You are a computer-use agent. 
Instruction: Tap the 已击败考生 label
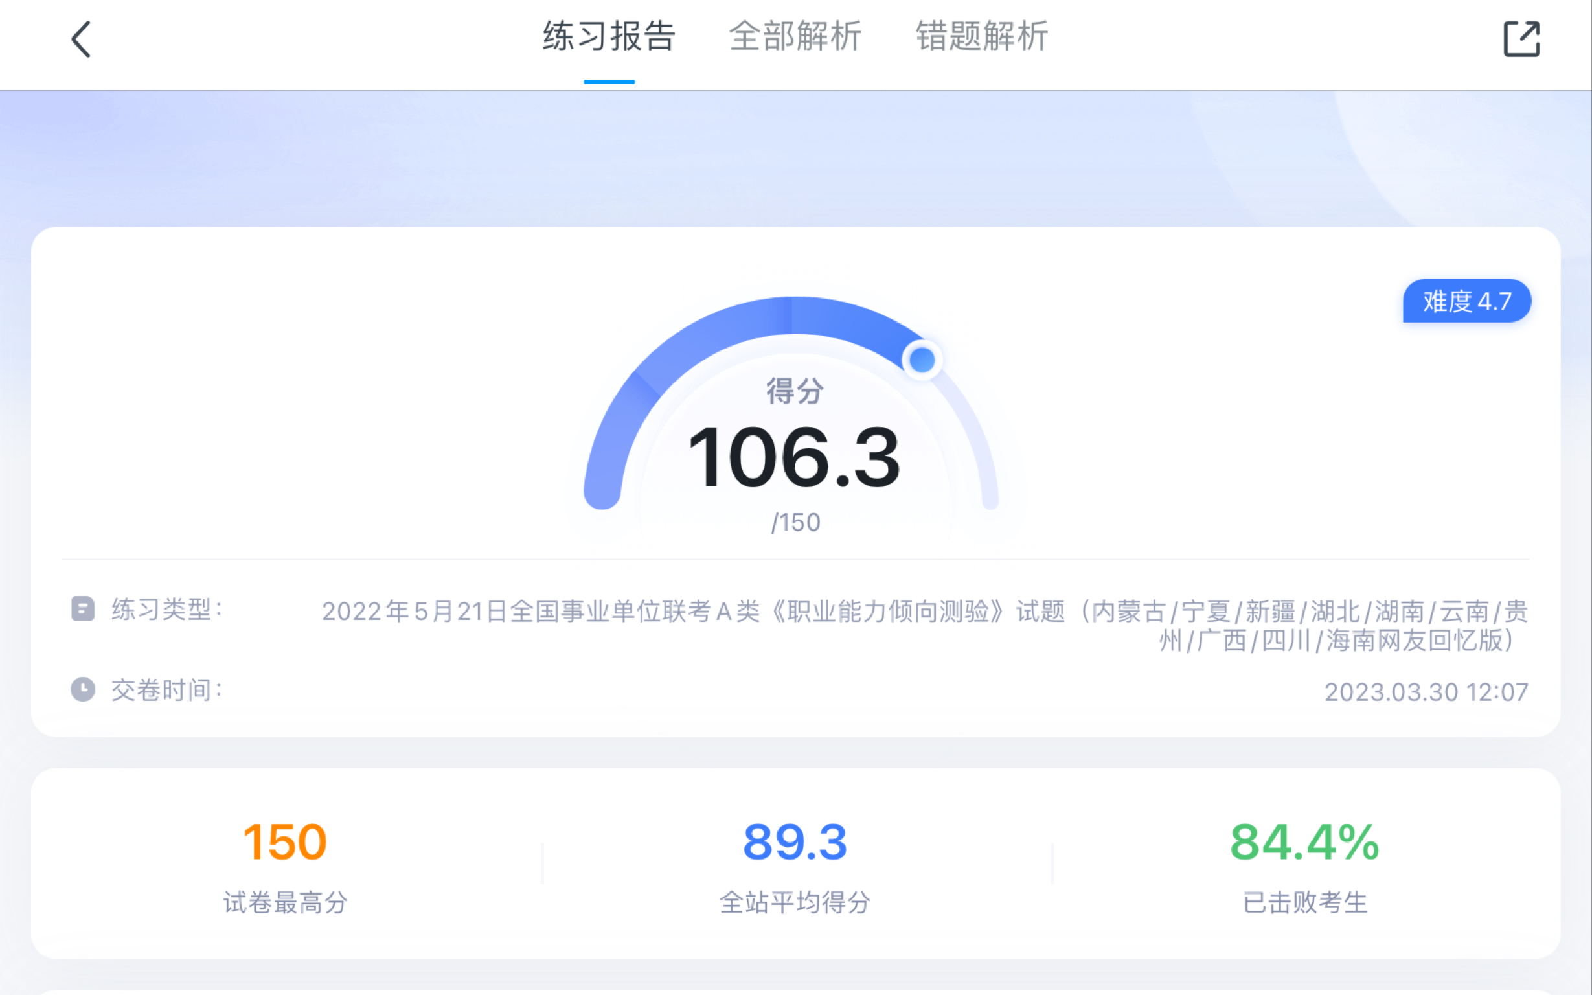click(1305, 902)
